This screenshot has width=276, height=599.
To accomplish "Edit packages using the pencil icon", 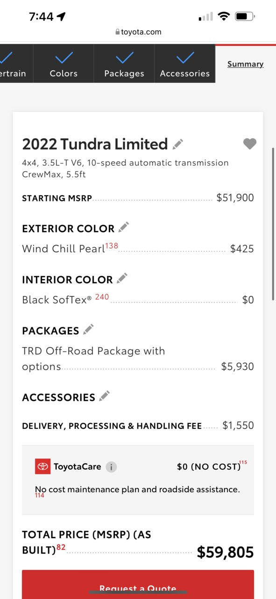I will [x=88, y=329].
